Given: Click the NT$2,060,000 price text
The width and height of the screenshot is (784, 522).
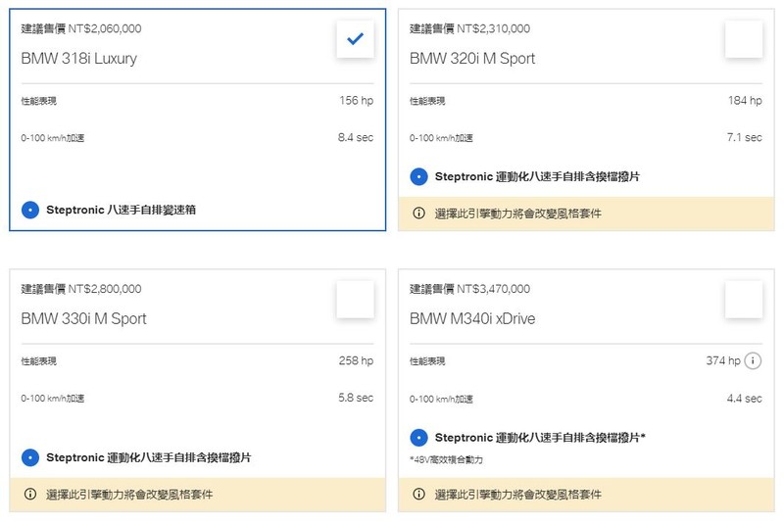Looking at the screenshot, I should tap(105, 28).
